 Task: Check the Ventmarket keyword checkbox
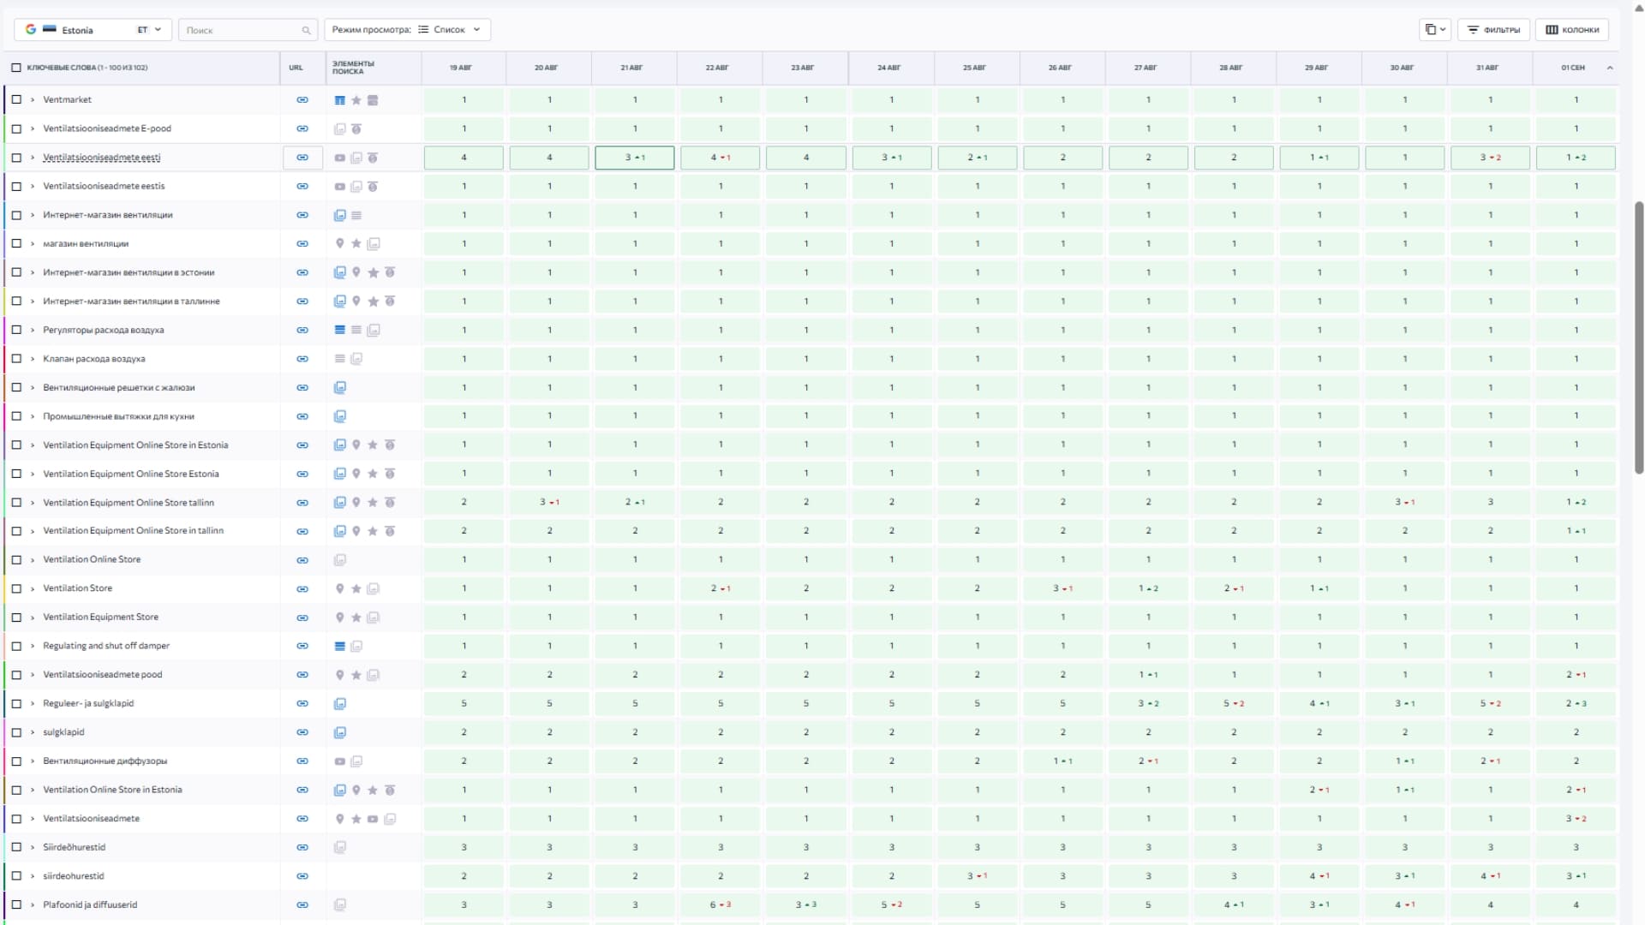(16, 100)
